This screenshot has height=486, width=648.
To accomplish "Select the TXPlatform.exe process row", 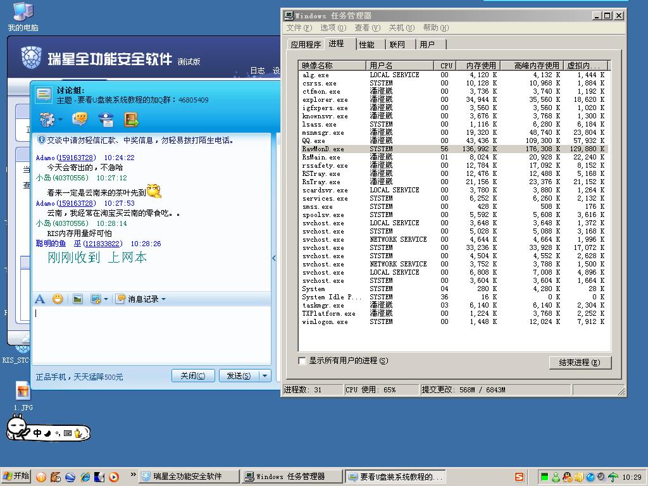I will [453, 313].
